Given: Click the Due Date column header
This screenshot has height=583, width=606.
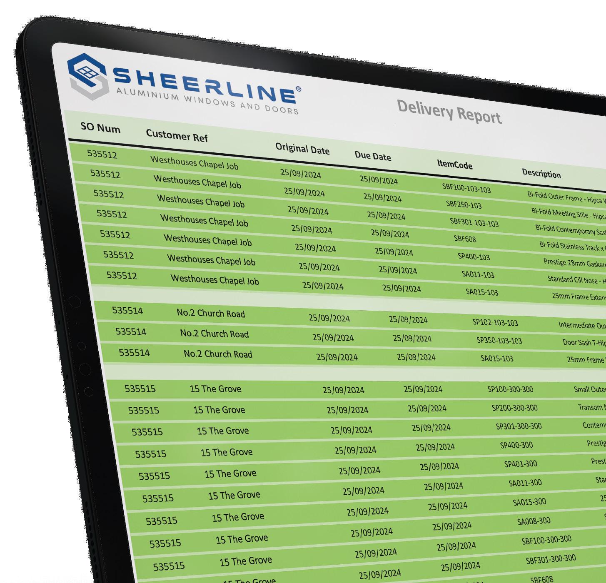Looking at the screenshot, I should [373, 156].
